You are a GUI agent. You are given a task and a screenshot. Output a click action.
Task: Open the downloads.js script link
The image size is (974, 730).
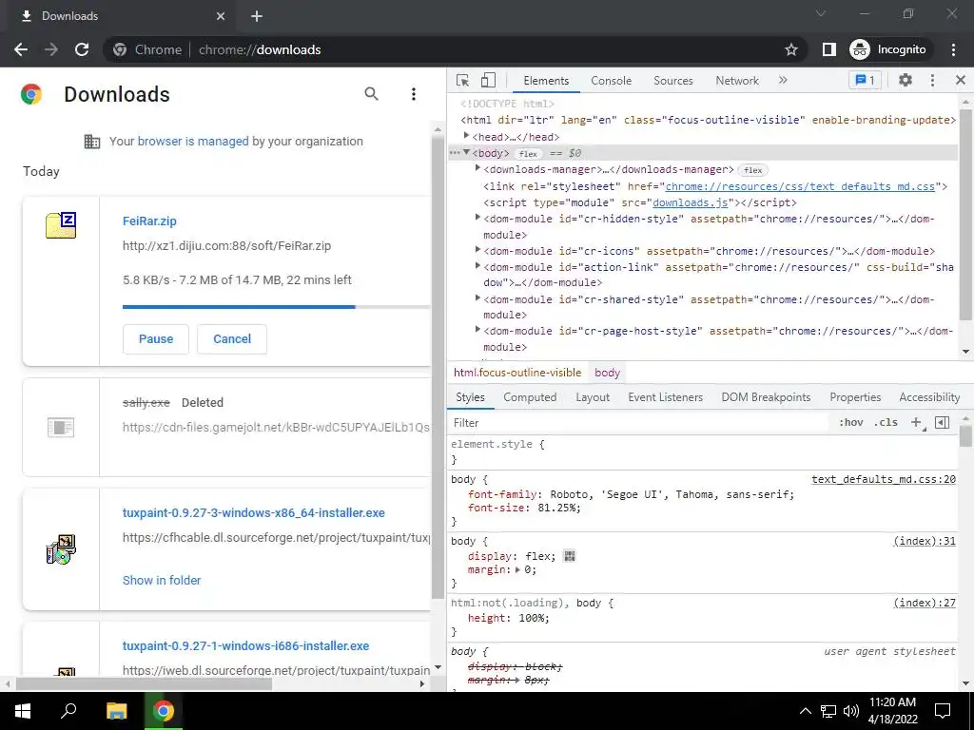click(691, 203)
